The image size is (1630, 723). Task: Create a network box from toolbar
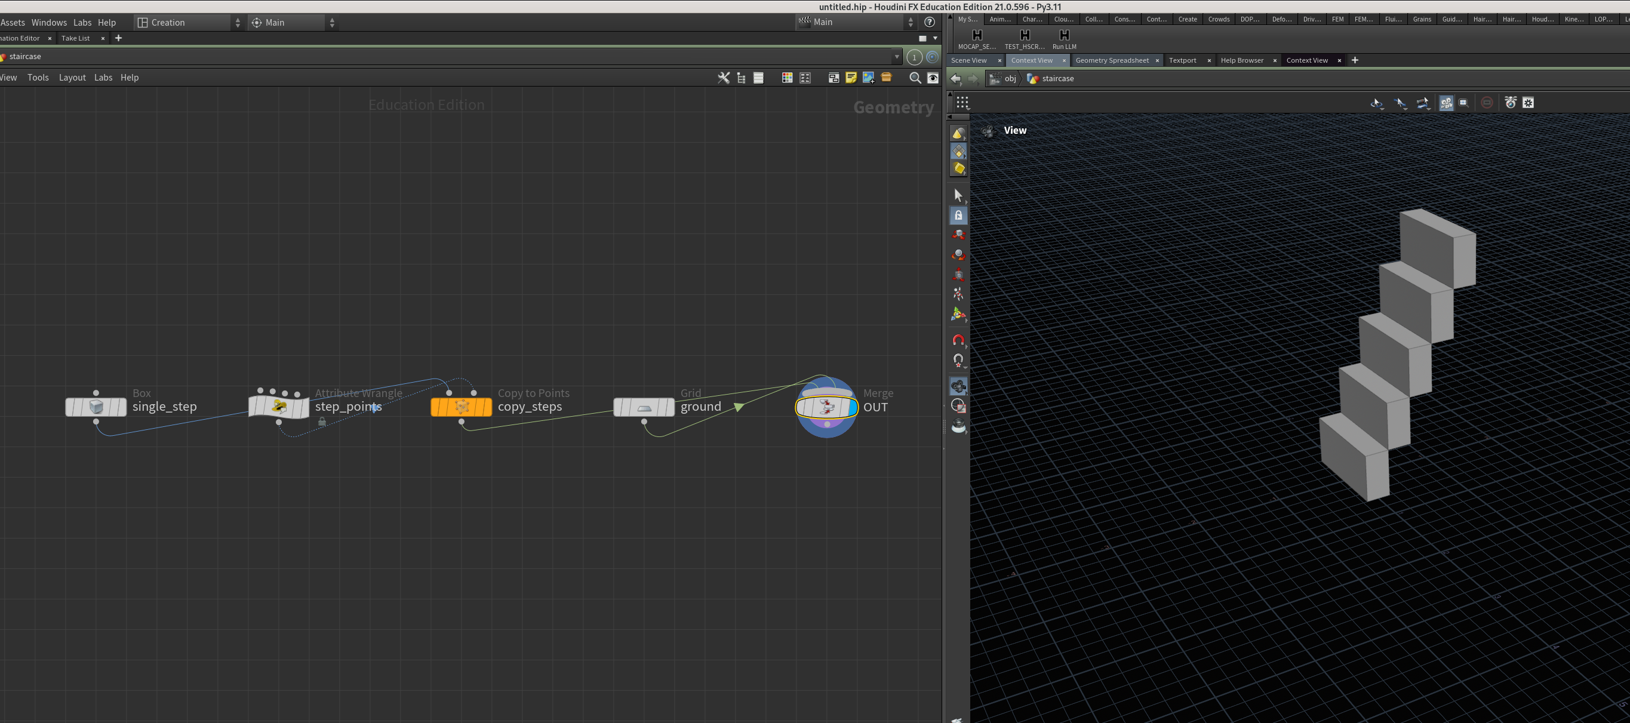(x=834, y=78)
